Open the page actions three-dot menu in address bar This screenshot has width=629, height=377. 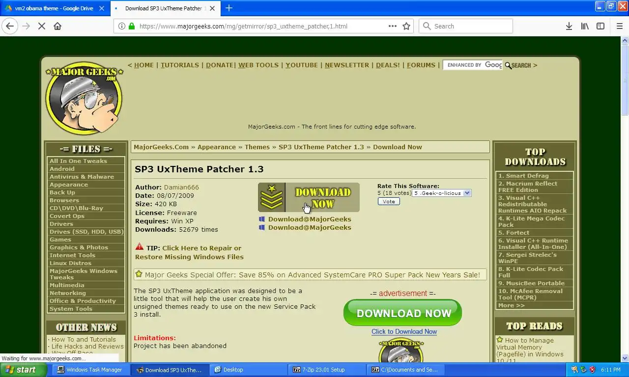coord(393,26)
